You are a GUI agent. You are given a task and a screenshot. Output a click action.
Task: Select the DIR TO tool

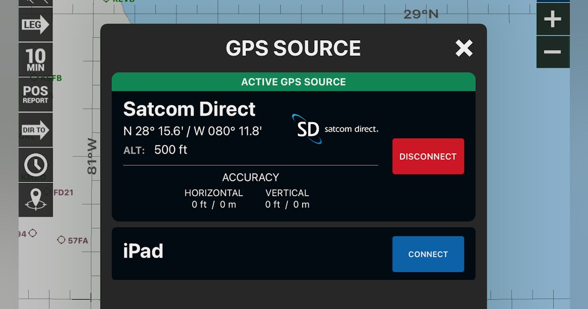[35, 130]
